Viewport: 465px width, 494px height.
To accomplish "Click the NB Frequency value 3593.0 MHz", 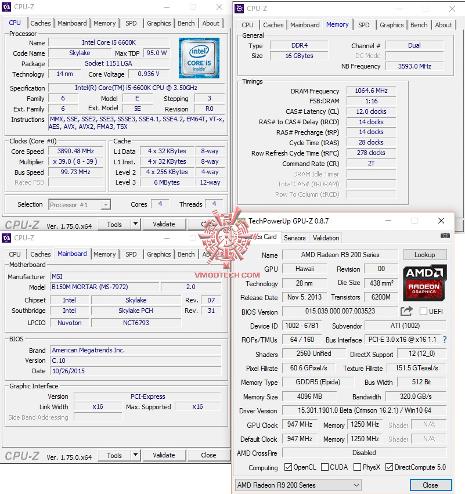I will (414, 66).
